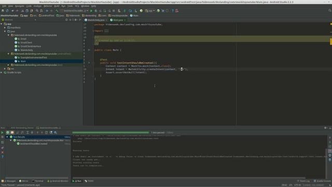Viewport: 332px width, 187px height.
Task: Click mockitoyoutube breadcrumb in navigation bar
Action: click(118, 16)
